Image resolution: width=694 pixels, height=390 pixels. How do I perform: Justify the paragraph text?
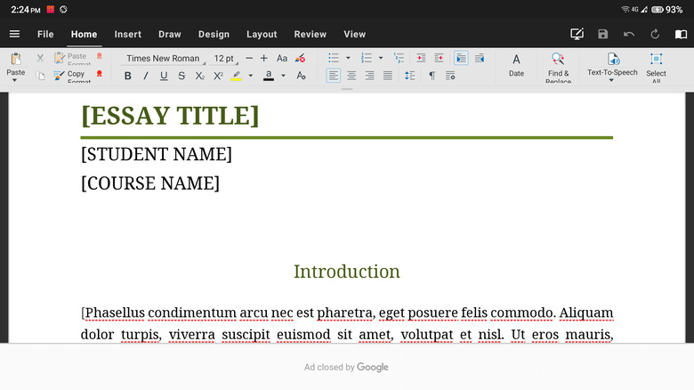(x=388, y=76)
